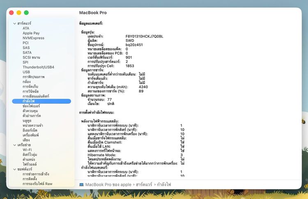
Task: Click the laptop icon in path bar
Action: coord(81,185)
